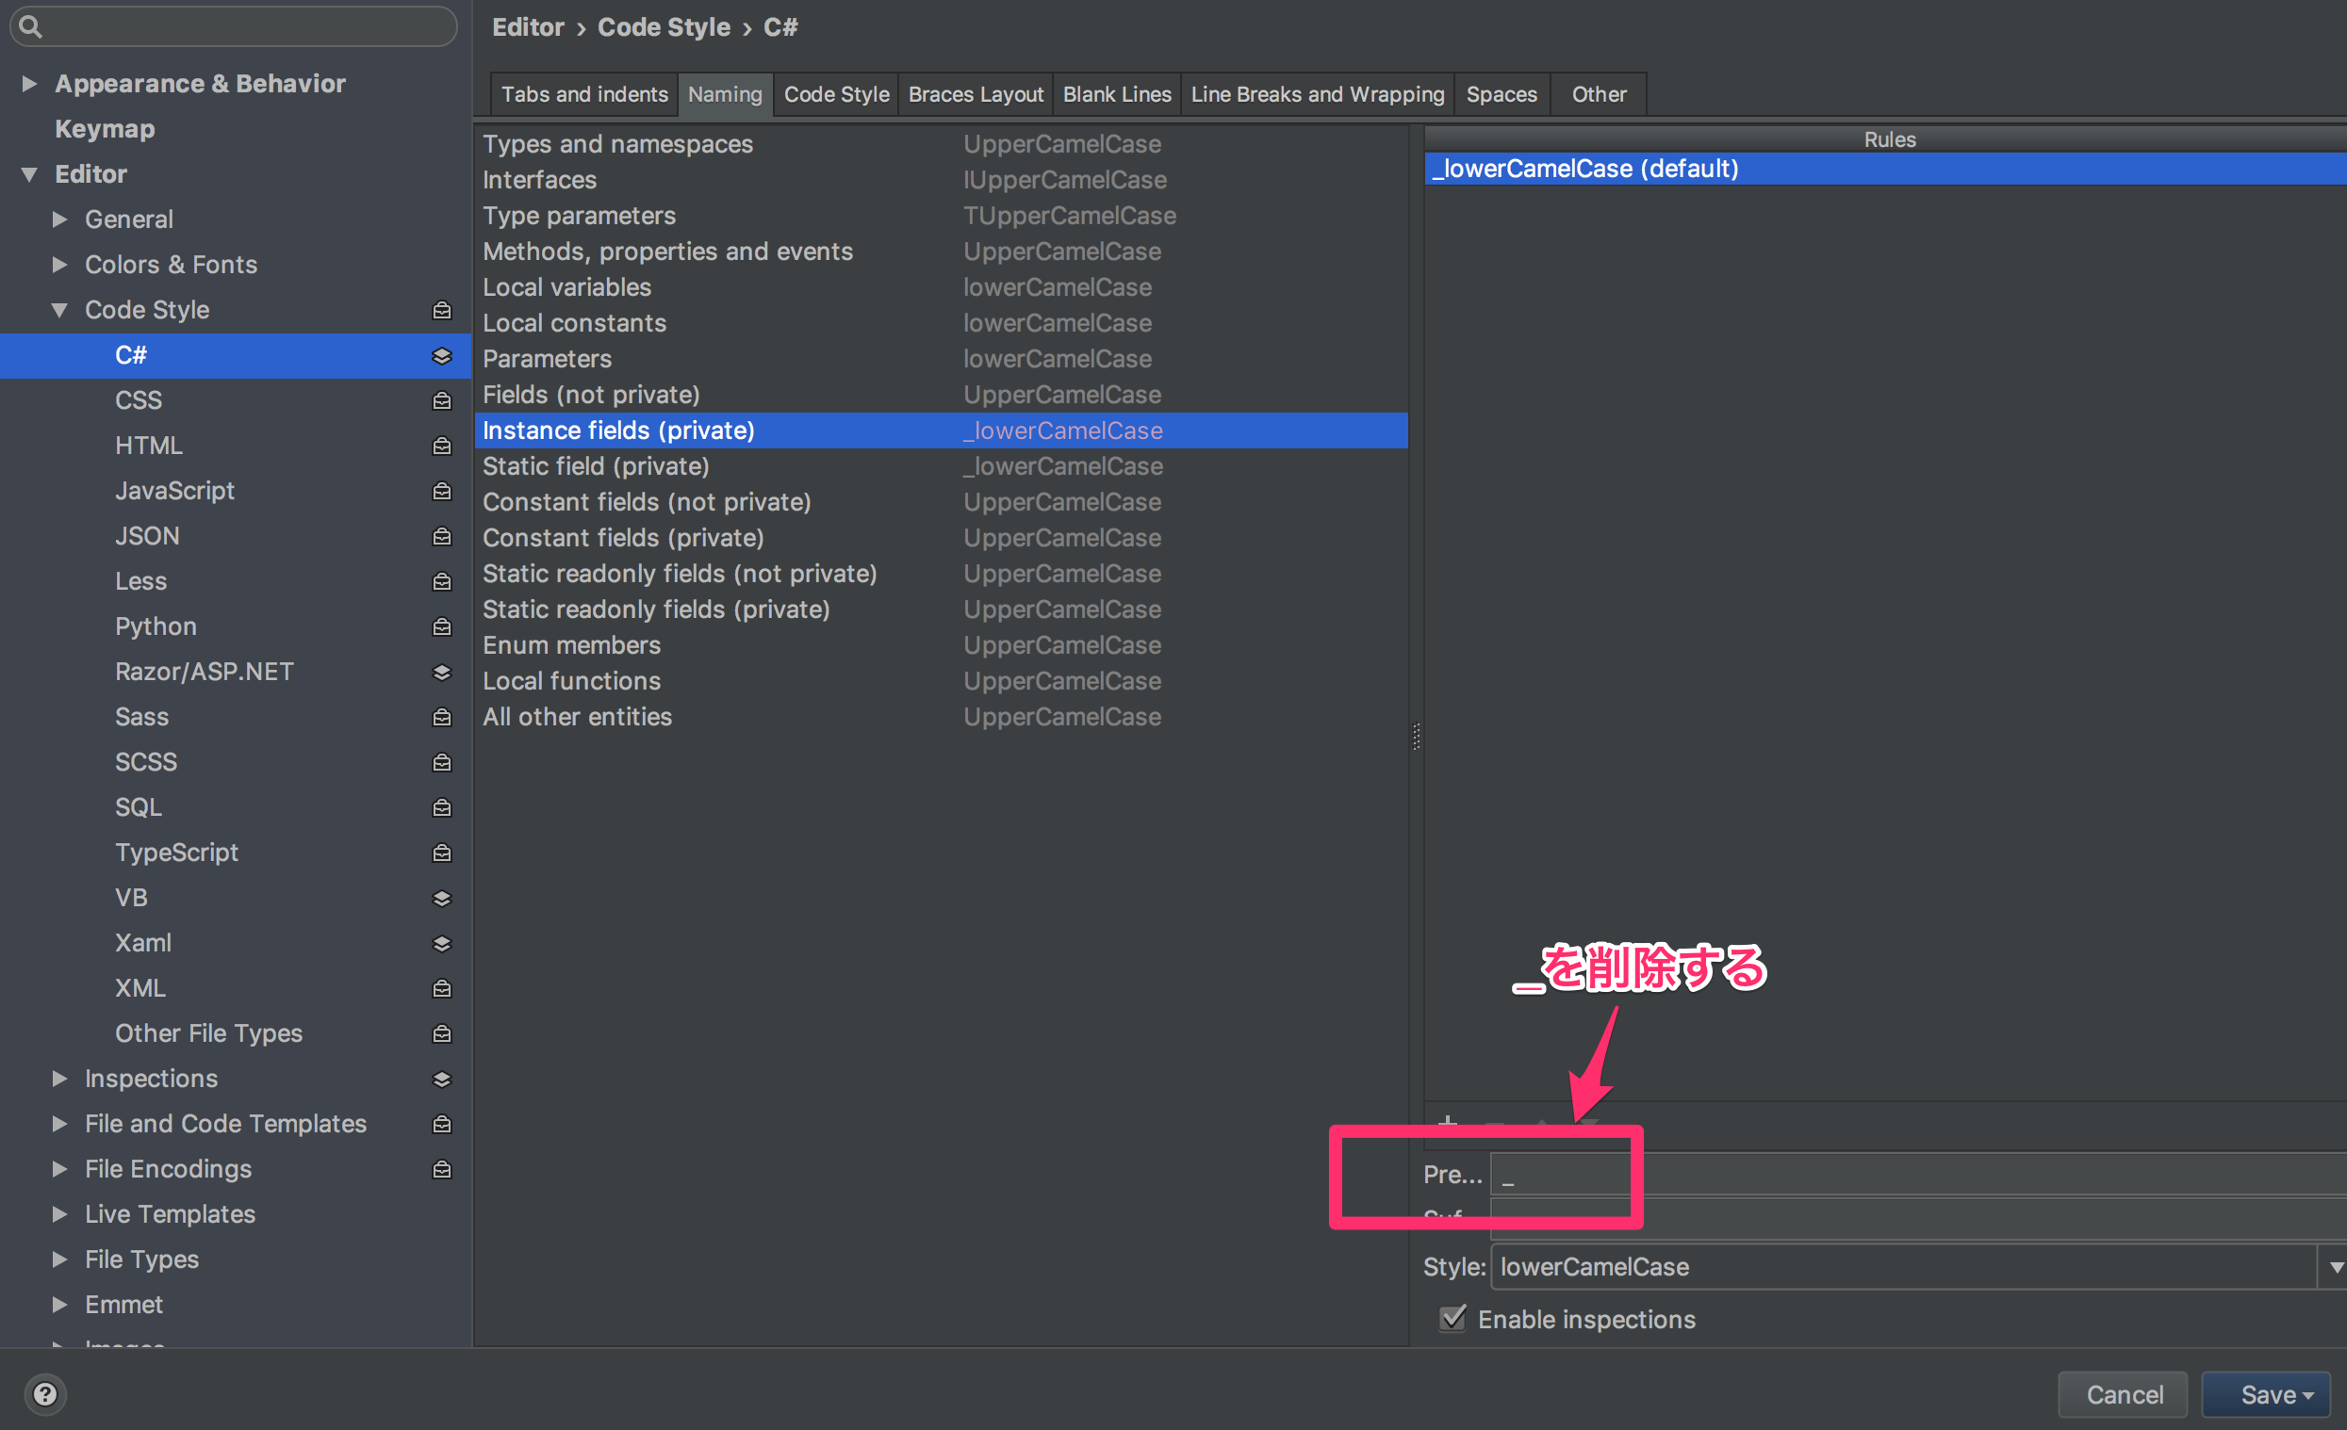The height and width of the screenshot is (1430, 2347).
Task: Select the Parameters naming row
Action: click(941, 359)
